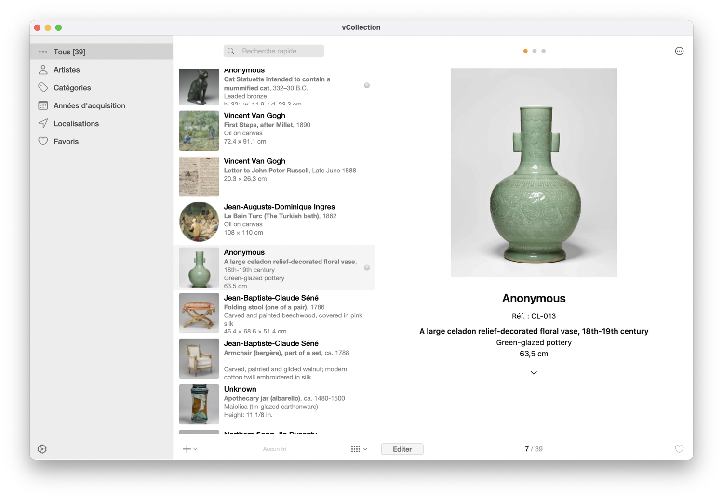Click the detail pane '63,5 cm' dimension text
The width and height of the screenshot is (723, 499).
534,354
